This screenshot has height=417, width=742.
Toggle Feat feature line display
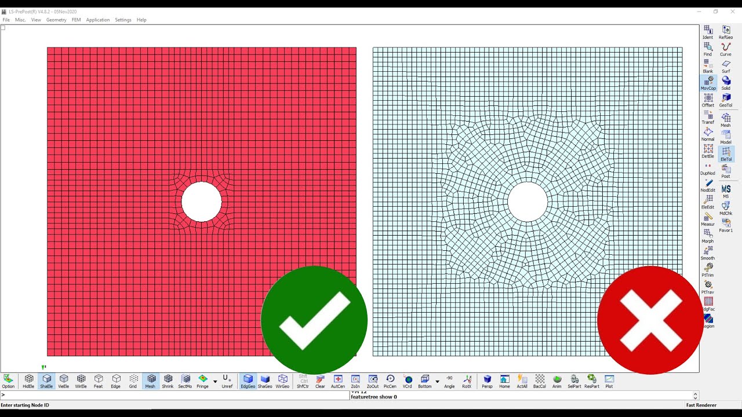[99, 381]
